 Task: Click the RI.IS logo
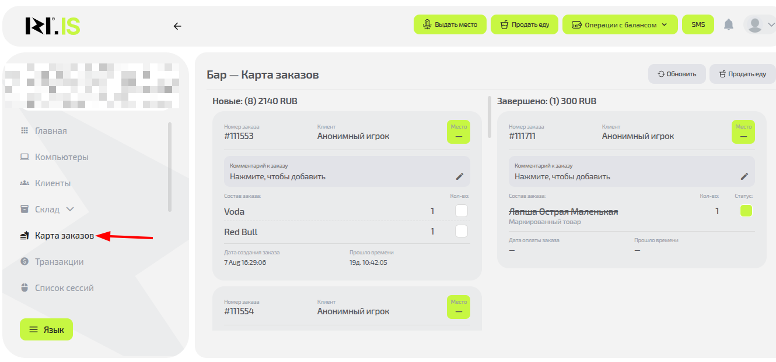tap(53, 26)
